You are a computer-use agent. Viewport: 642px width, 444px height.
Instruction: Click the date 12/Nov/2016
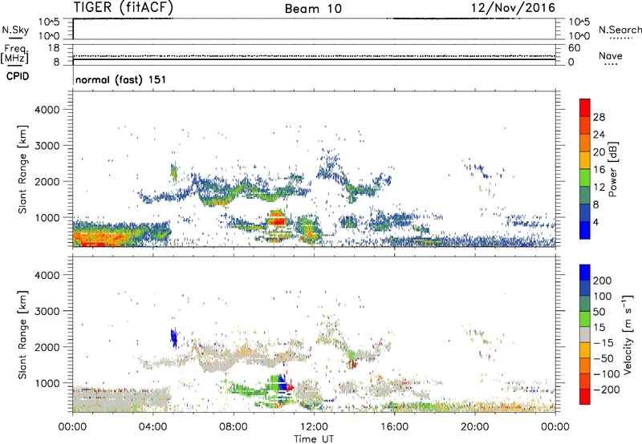(513, 7)
